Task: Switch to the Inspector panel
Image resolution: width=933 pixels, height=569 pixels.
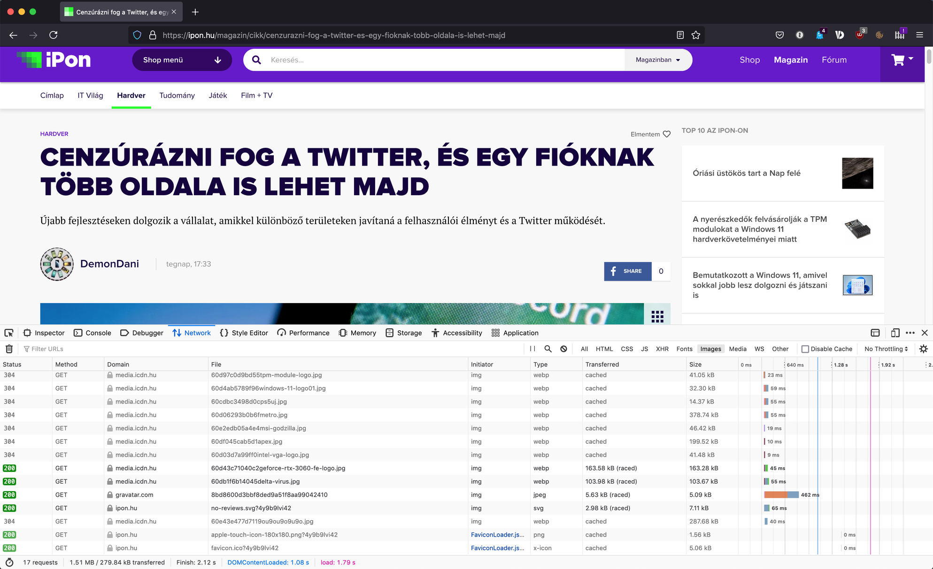Action: [44, 333]
